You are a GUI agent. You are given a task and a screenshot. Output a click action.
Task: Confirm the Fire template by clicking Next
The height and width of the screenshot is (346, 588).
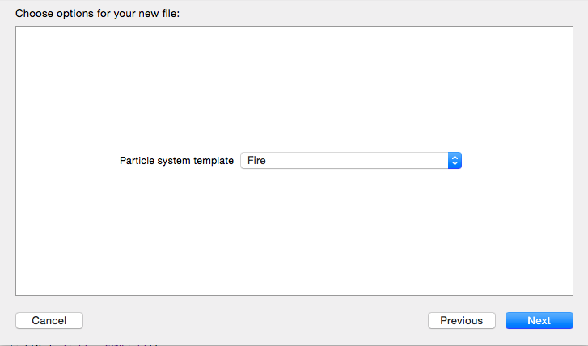click(539, 321)
